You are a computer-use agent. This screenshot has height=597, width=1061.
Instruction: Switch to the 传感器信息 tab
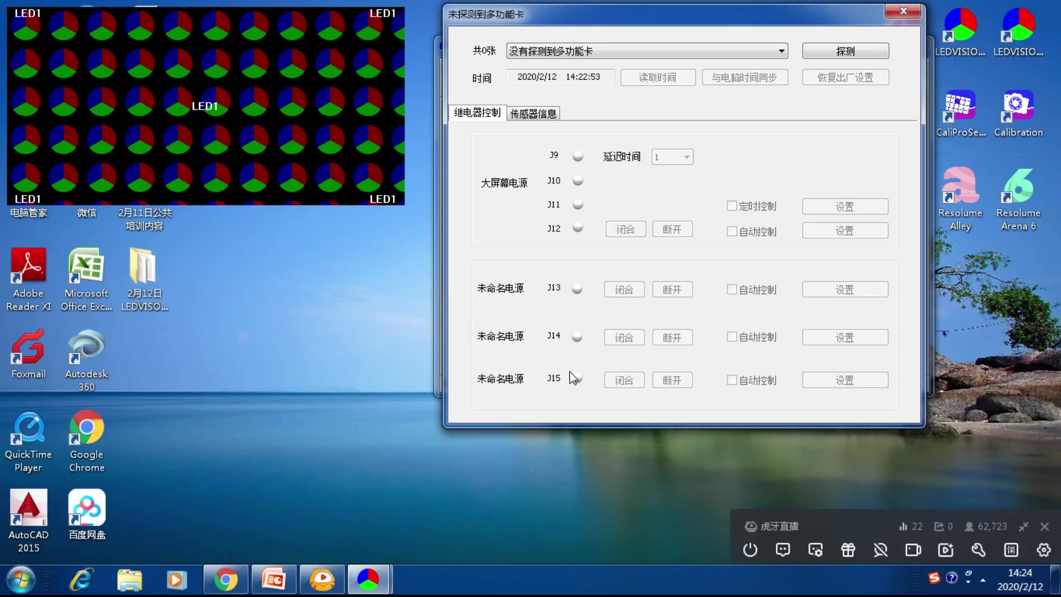[x=533, y=114]
